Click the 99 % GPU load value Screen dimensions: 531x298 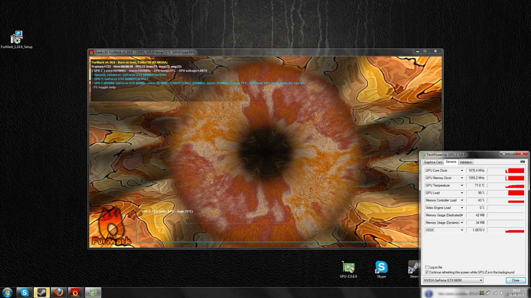pos(476,193)
